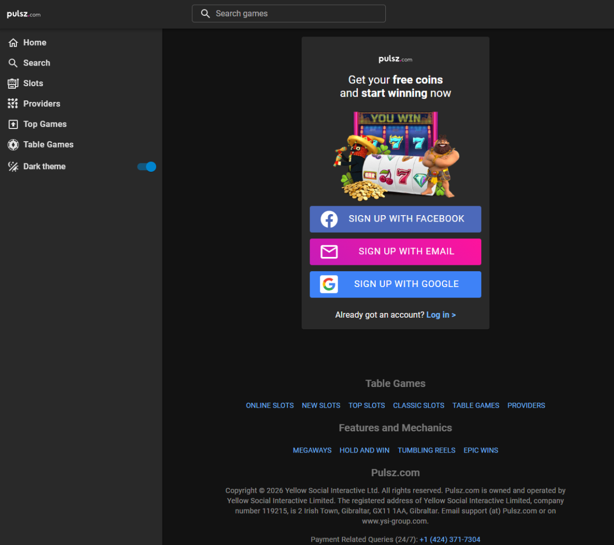Click the YOU WIN slot machine image

(x=395, y=156)
